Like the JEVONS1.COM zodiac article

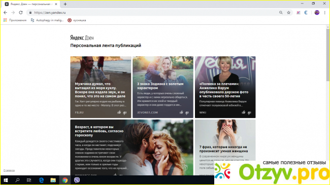(181, 112)
